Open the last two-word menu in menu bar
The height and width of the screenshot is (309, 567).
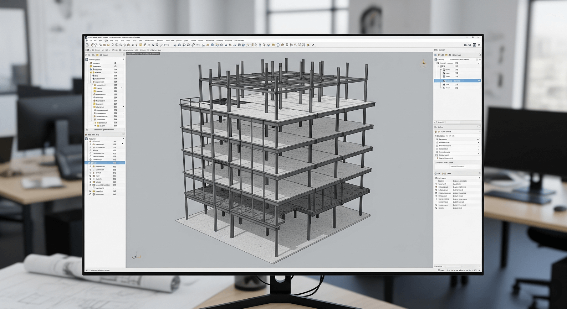[x=239, y=41]
